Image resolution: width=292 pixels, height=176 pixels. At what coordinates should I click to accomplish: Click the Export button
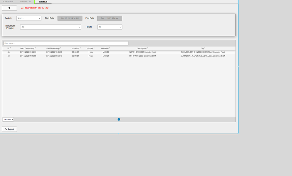click(x=9, y=129)
